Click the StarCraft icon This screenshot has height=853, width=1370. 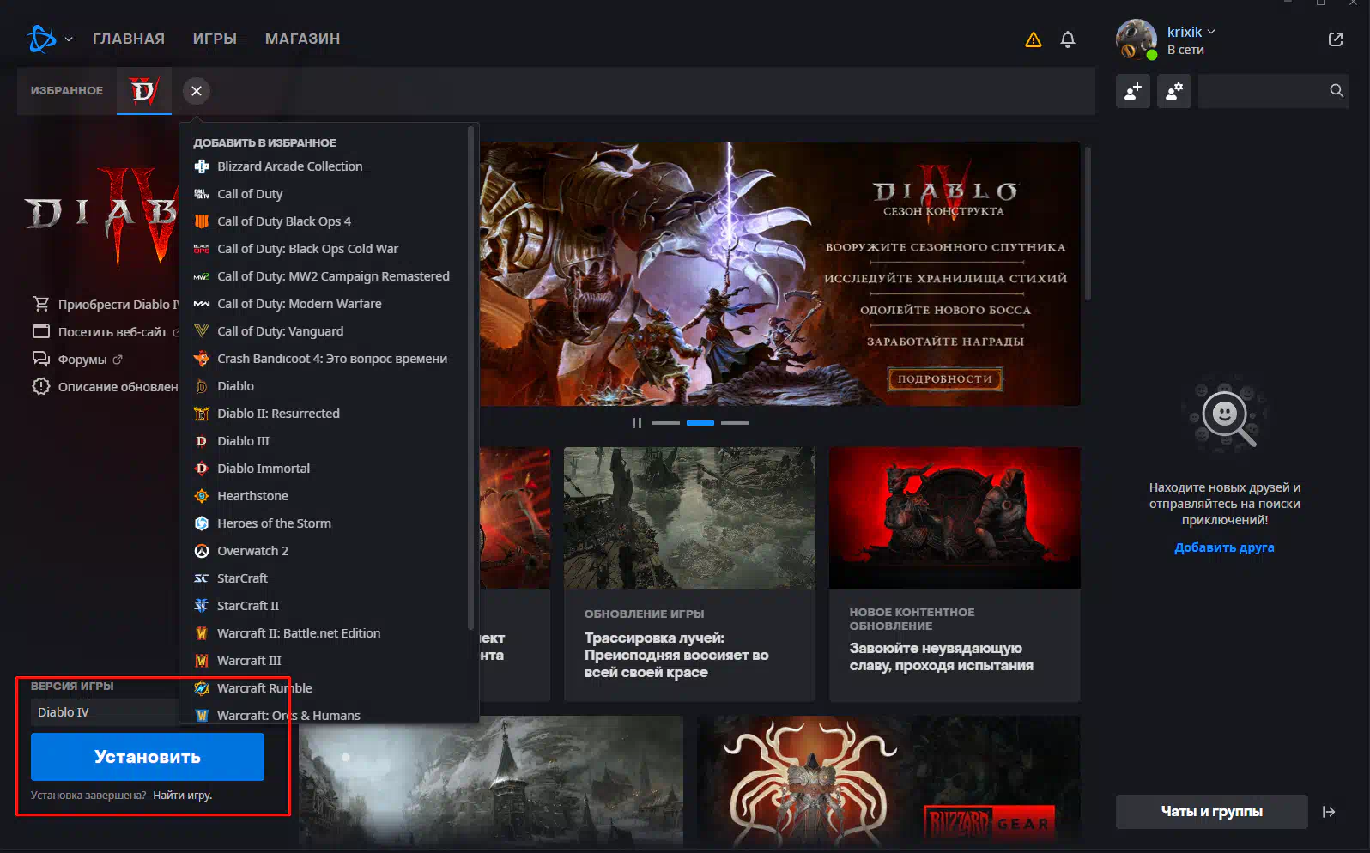(202, 578)
